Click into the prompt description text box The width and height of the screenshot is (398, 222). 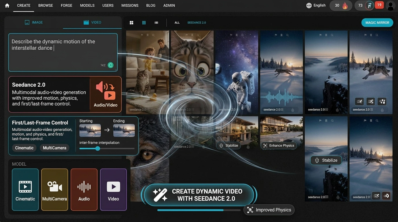[63, 52]
